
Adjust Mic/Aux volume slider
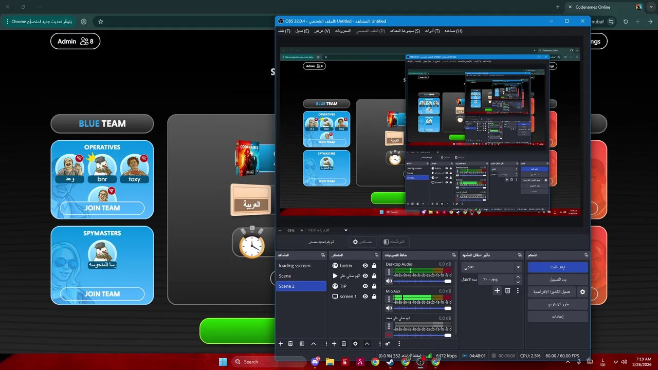(x=423, y=308)
